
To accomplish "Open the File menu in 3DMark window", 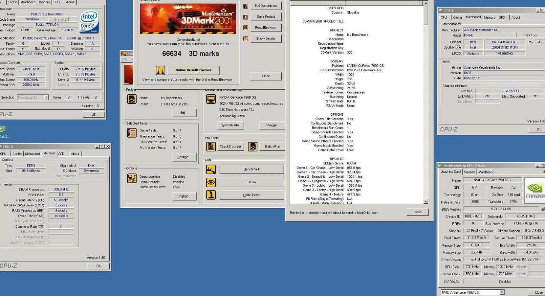I will pyautogui.click(x=124, y=59).
